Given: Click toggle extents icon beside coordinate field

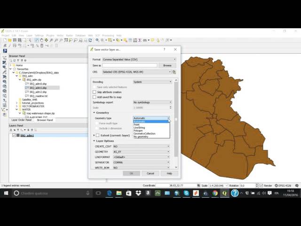Looking at the screenshot, I should 198,186.
